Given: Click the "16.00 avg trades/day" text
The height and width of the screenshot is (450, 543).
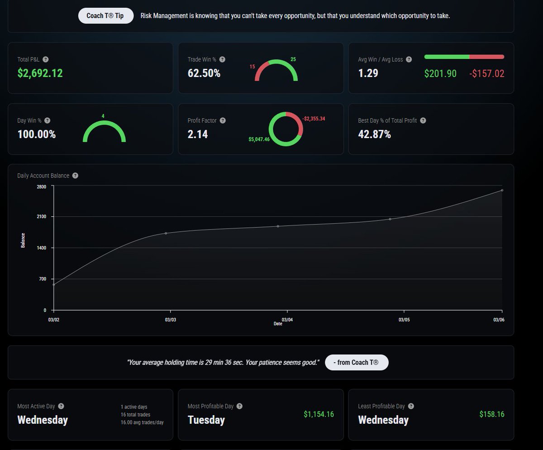Looking at the screenshot, I should [142, 422].
